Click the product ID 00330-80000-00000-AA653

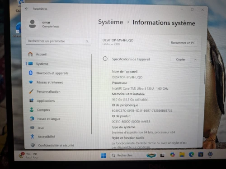coord(131,121)
